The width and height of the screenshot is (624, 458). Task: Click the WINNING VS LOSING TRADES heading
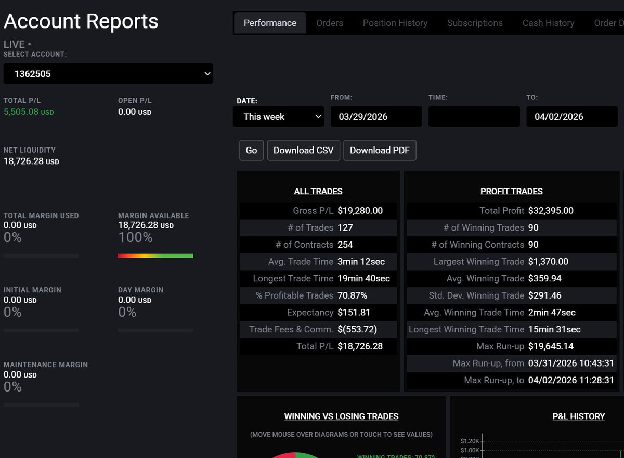coord(341,416)
